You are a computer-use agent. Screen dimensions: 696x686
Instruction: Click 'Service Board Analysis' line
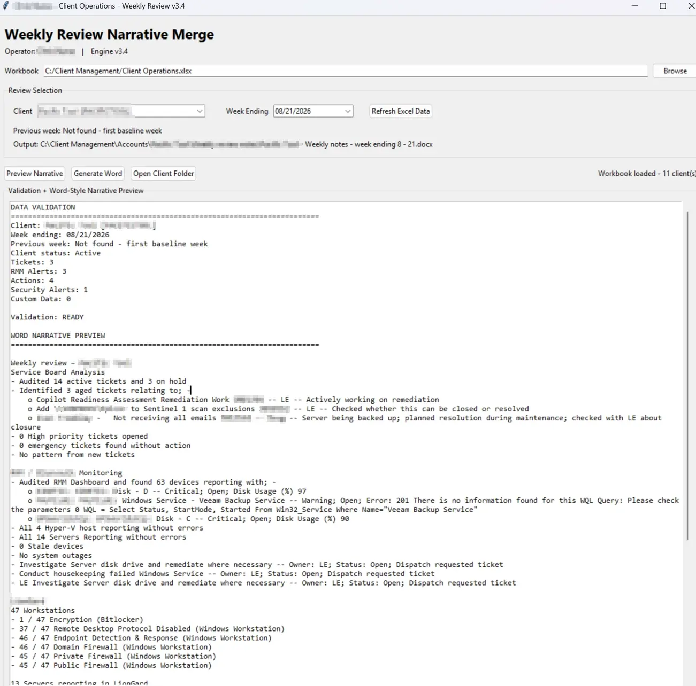pos(58,372)
